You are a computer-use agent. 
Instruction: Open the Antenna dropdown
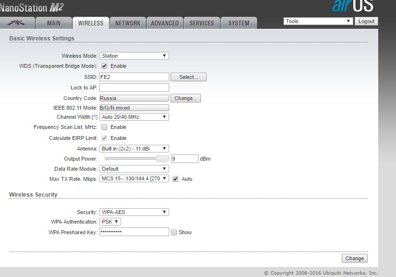134,149
